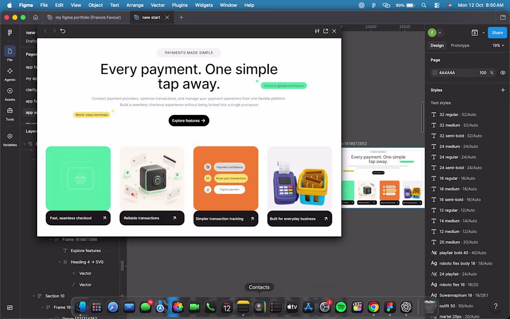Open the Assets panel
The width and height of the screenshot is (510, 319).
[10, 91]
